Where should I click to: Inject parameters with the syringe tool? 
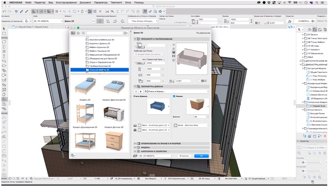(x=27, y=11)
